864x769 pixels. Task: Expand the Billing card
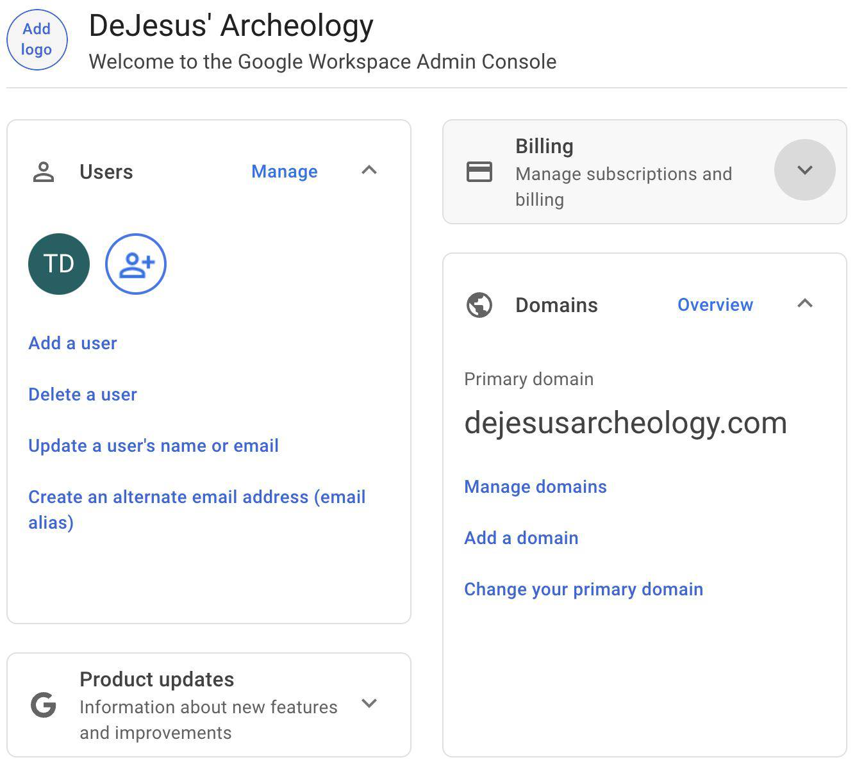(x=804, y=170)
